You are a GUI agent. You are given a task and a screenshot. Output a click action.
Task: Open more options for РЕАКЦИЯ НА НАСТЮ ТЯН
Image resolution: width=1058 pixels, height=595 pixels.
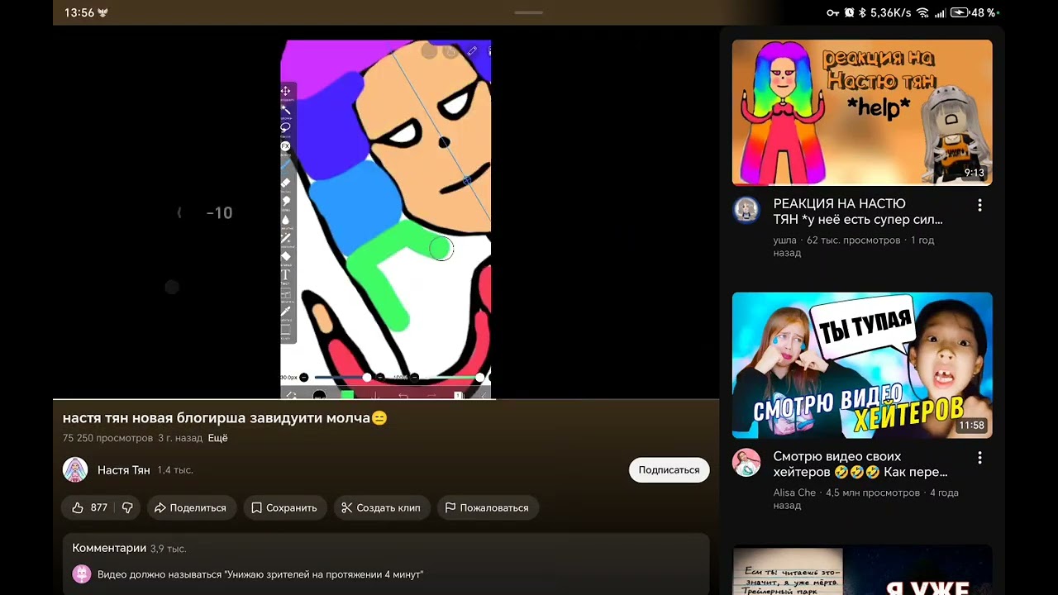click(979, 205)
